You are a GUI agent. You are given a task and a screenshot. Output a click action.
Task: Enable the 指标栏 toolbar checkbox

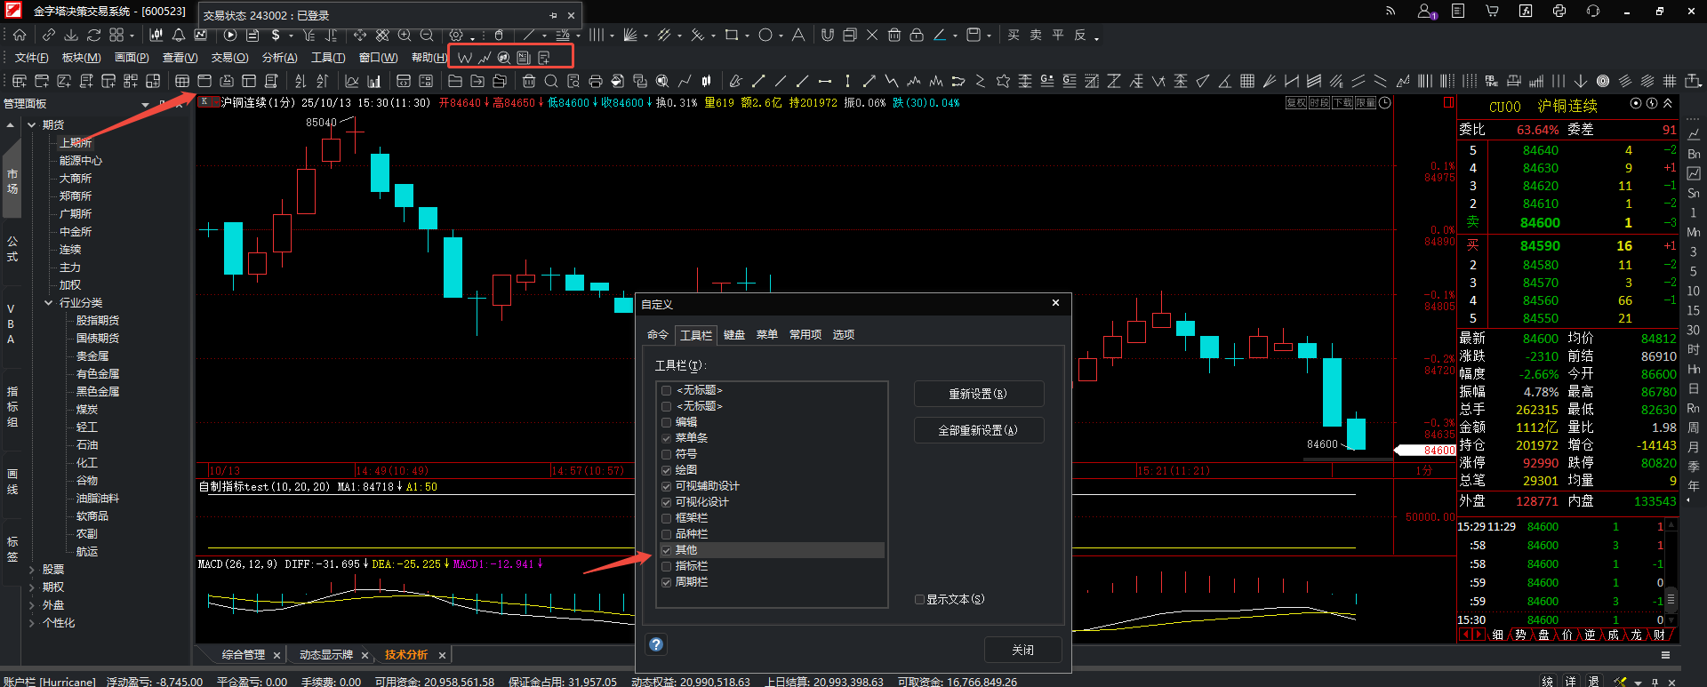tap(667, 566)
